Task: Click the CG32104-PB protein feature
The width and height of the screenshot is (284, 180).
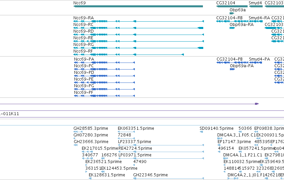Action: (232, 63)
